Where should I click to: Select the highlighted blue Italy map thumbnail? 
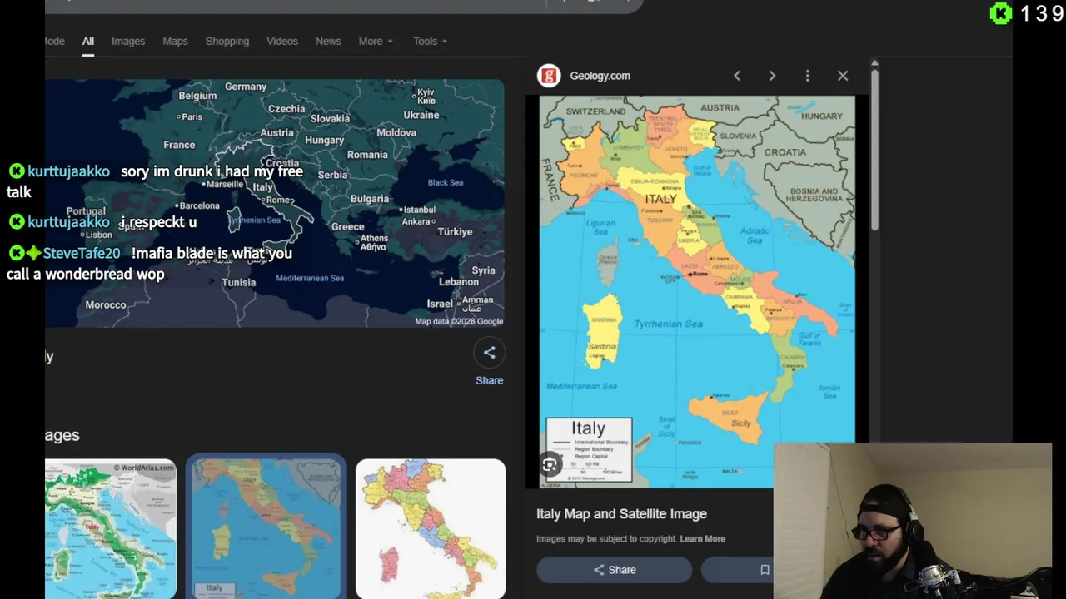266,527
